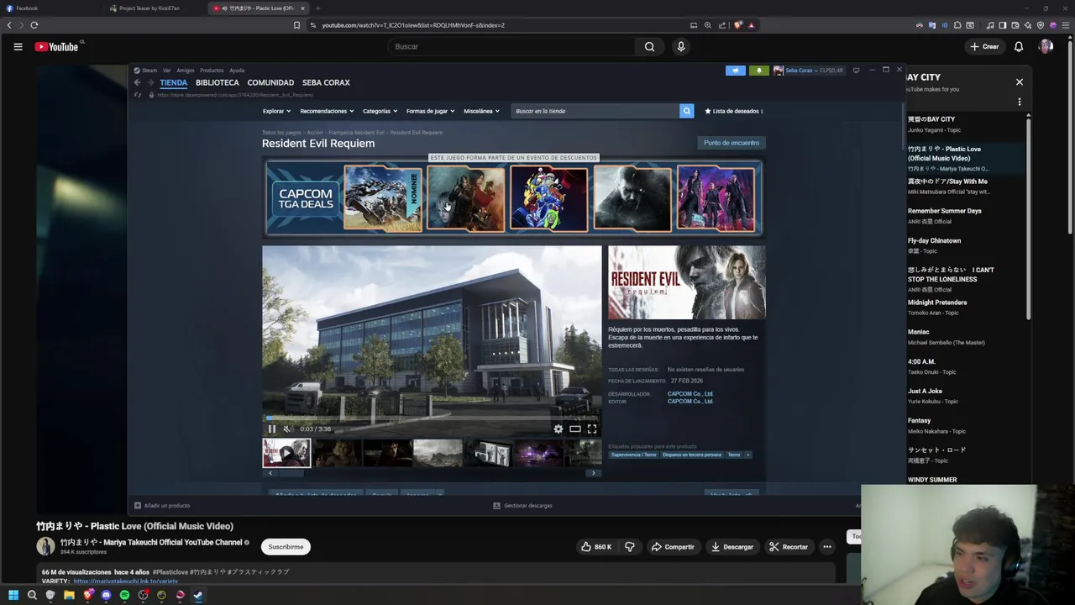Screen dimensions: 1075x605
Task: Click the Recortar clip button
Action: (789, 547)
